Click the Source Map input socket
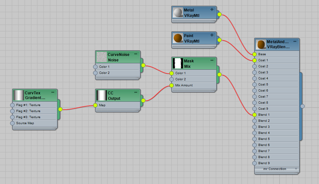This screenshot has height=184, width=319. click(12, 123)
